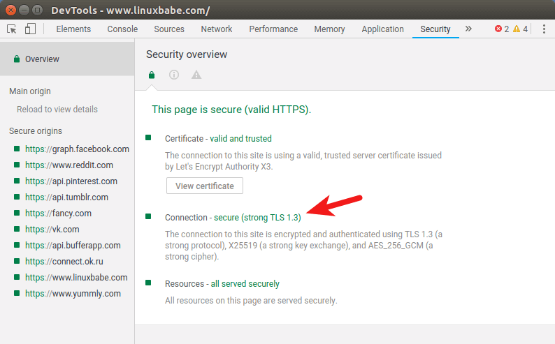
Task: Toggle the device toolbar icon
Action: click(x=30, y=29)
